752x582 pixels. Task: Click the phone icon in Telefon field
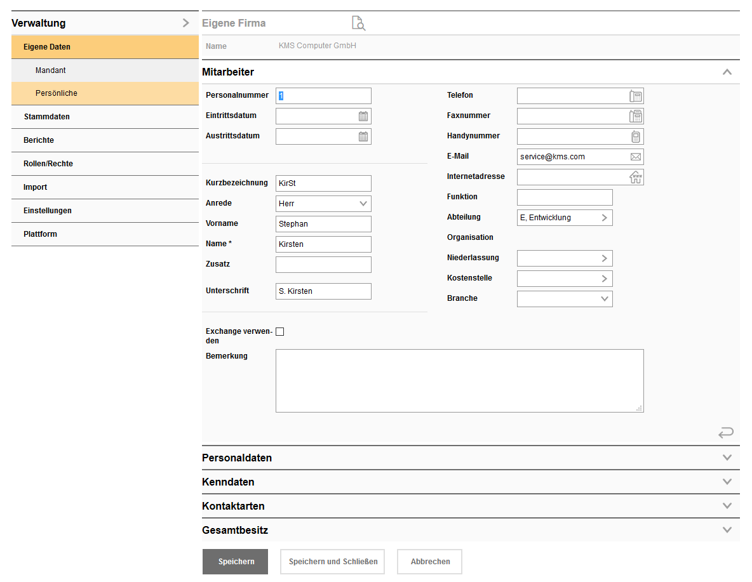(x=635, y=96)
